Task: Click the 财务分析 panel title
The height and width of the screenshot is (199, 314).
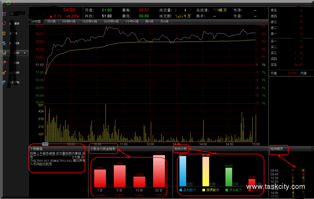Action: click(x=181, y=149)
